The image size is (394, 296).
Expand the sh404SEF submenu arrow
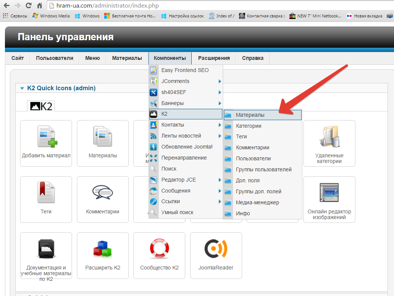(220, 92)
